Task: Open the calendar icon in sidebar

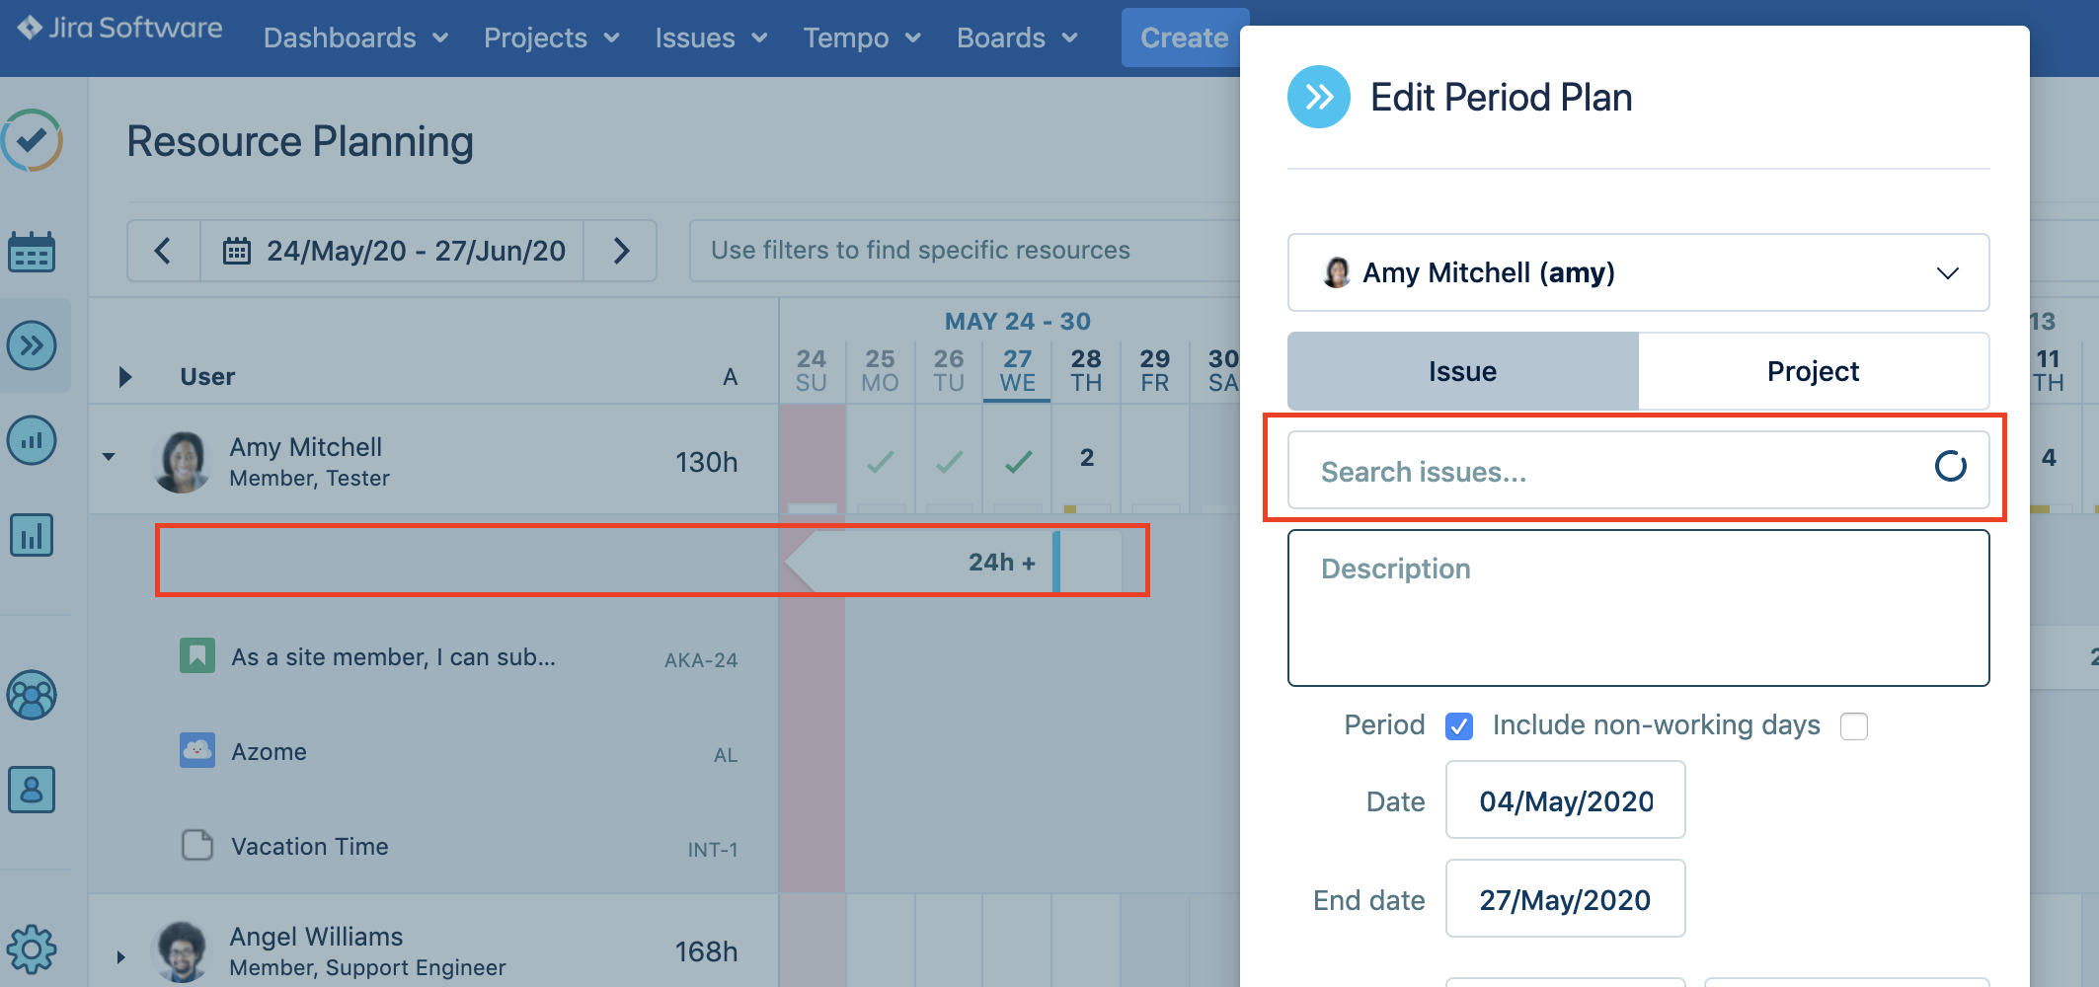Action: (32, 252)
